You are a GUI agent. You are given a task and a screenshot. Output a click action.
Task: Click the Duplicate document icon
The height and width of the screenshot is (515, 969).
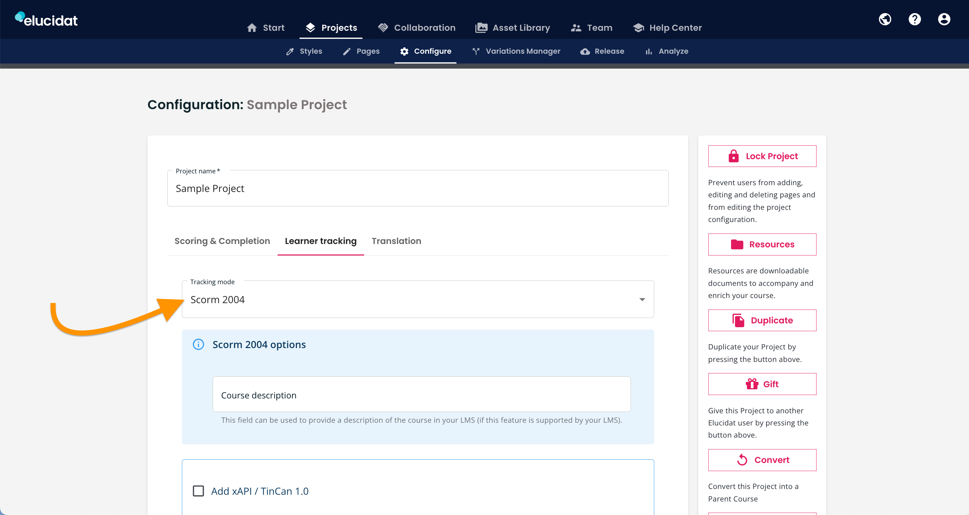tap(738, 320)
